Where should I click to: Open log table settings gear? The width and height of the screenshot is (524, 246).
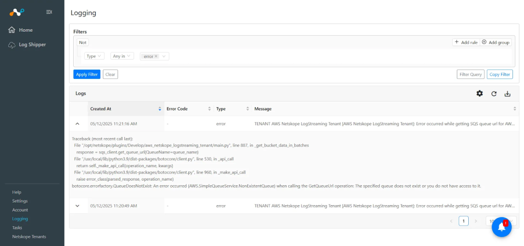pyautogui.click(x=479, y=94)
